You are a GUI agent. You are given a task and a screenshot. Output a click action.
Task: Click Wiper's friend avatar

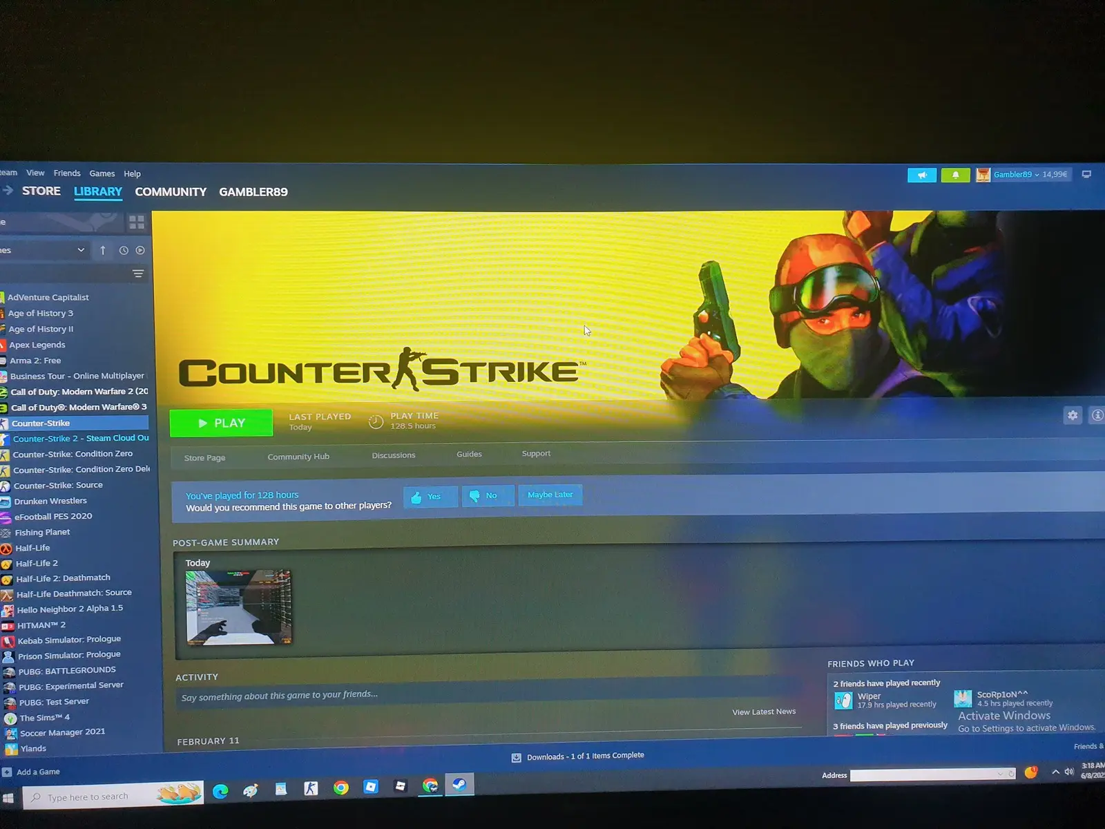tap(843, 701)
